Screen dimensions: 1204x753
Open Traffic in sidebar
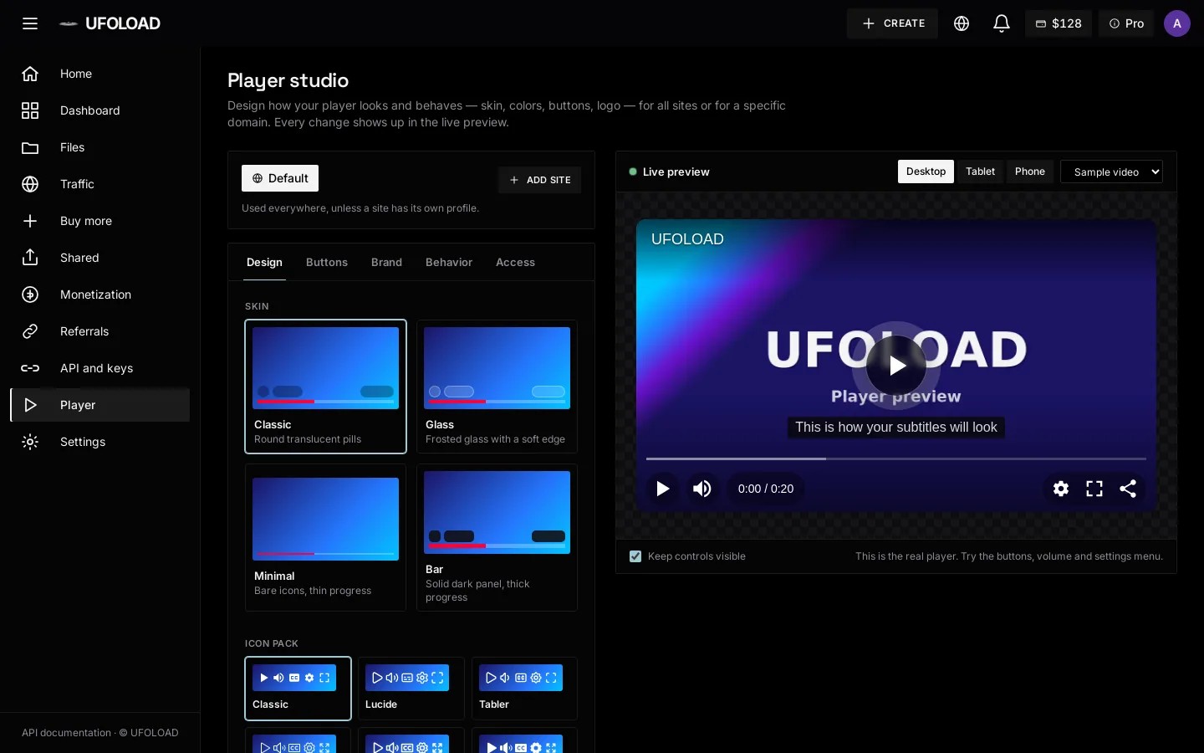click(100, 184)
